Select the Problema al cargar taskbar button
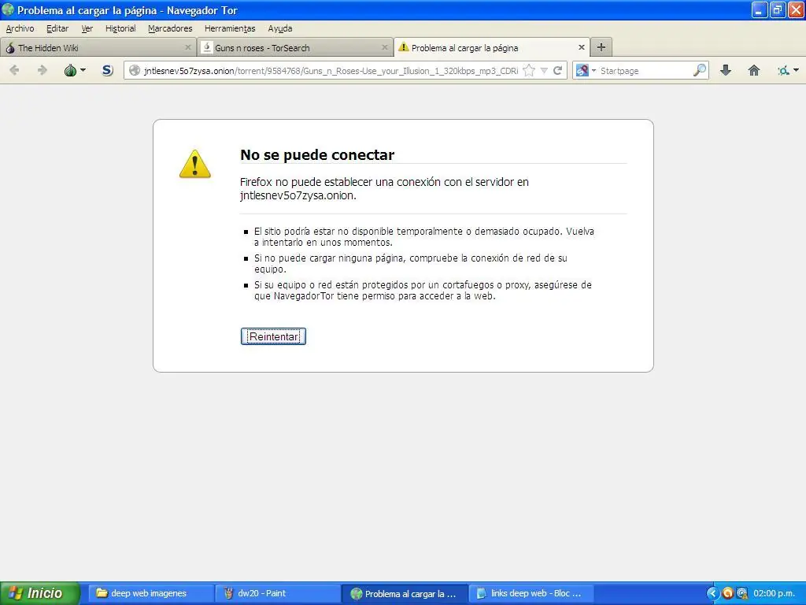Screen dimensions: 806x605 pos(405,594)
